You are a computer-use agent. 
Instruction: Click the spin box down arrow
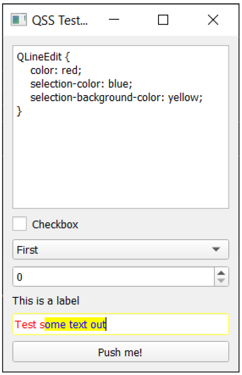tap(222, 281)
